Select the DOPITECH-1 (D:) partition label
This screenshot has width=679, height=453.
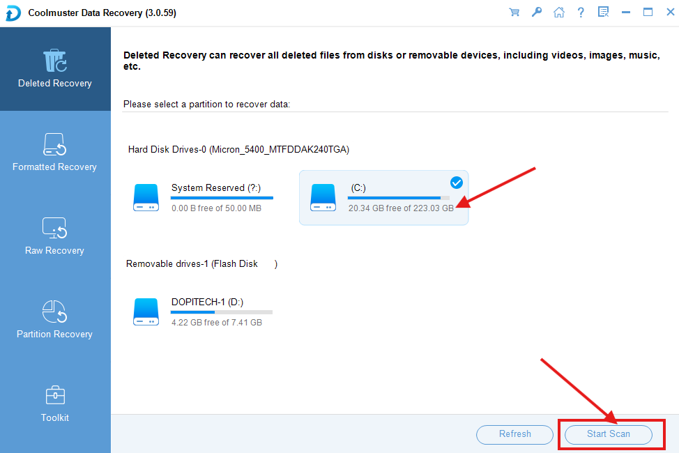point(207,302)
